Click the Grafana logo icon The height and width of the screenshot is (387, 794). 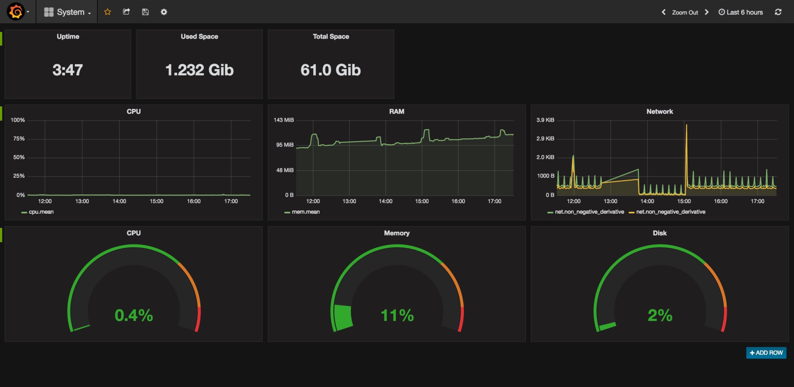(15, 11)
